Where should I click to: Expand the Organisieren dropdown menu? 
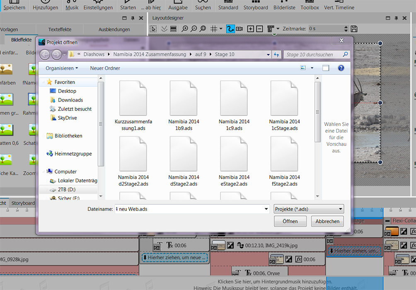click(x=62, y=68)
